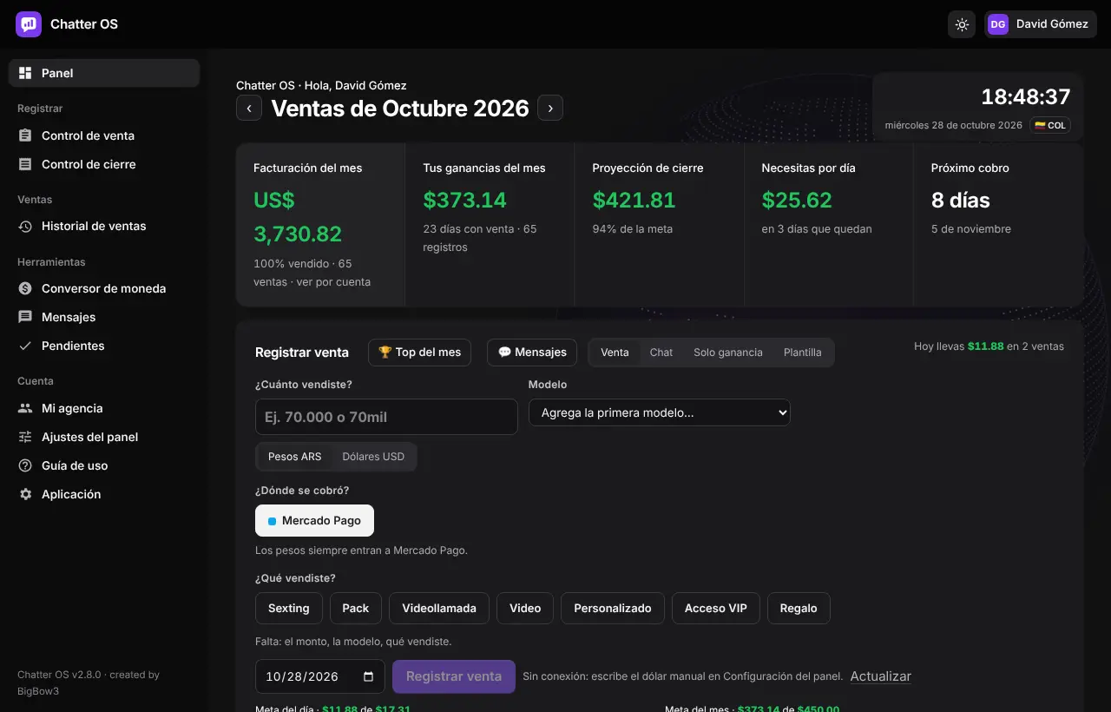Open Guía de uso page
This screenshot has height=712, width=1111.
tap(104, 465)
